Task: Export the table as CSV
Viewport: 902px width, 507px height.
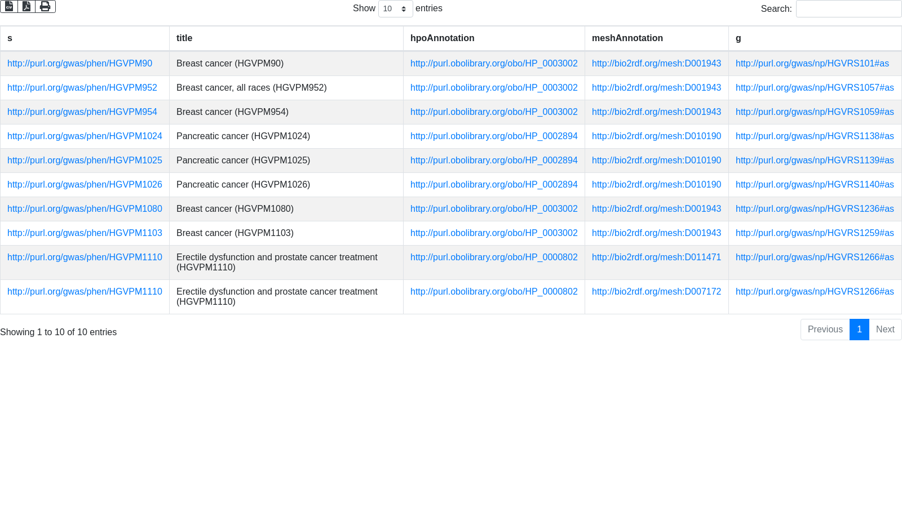Action: pos(9,6)
